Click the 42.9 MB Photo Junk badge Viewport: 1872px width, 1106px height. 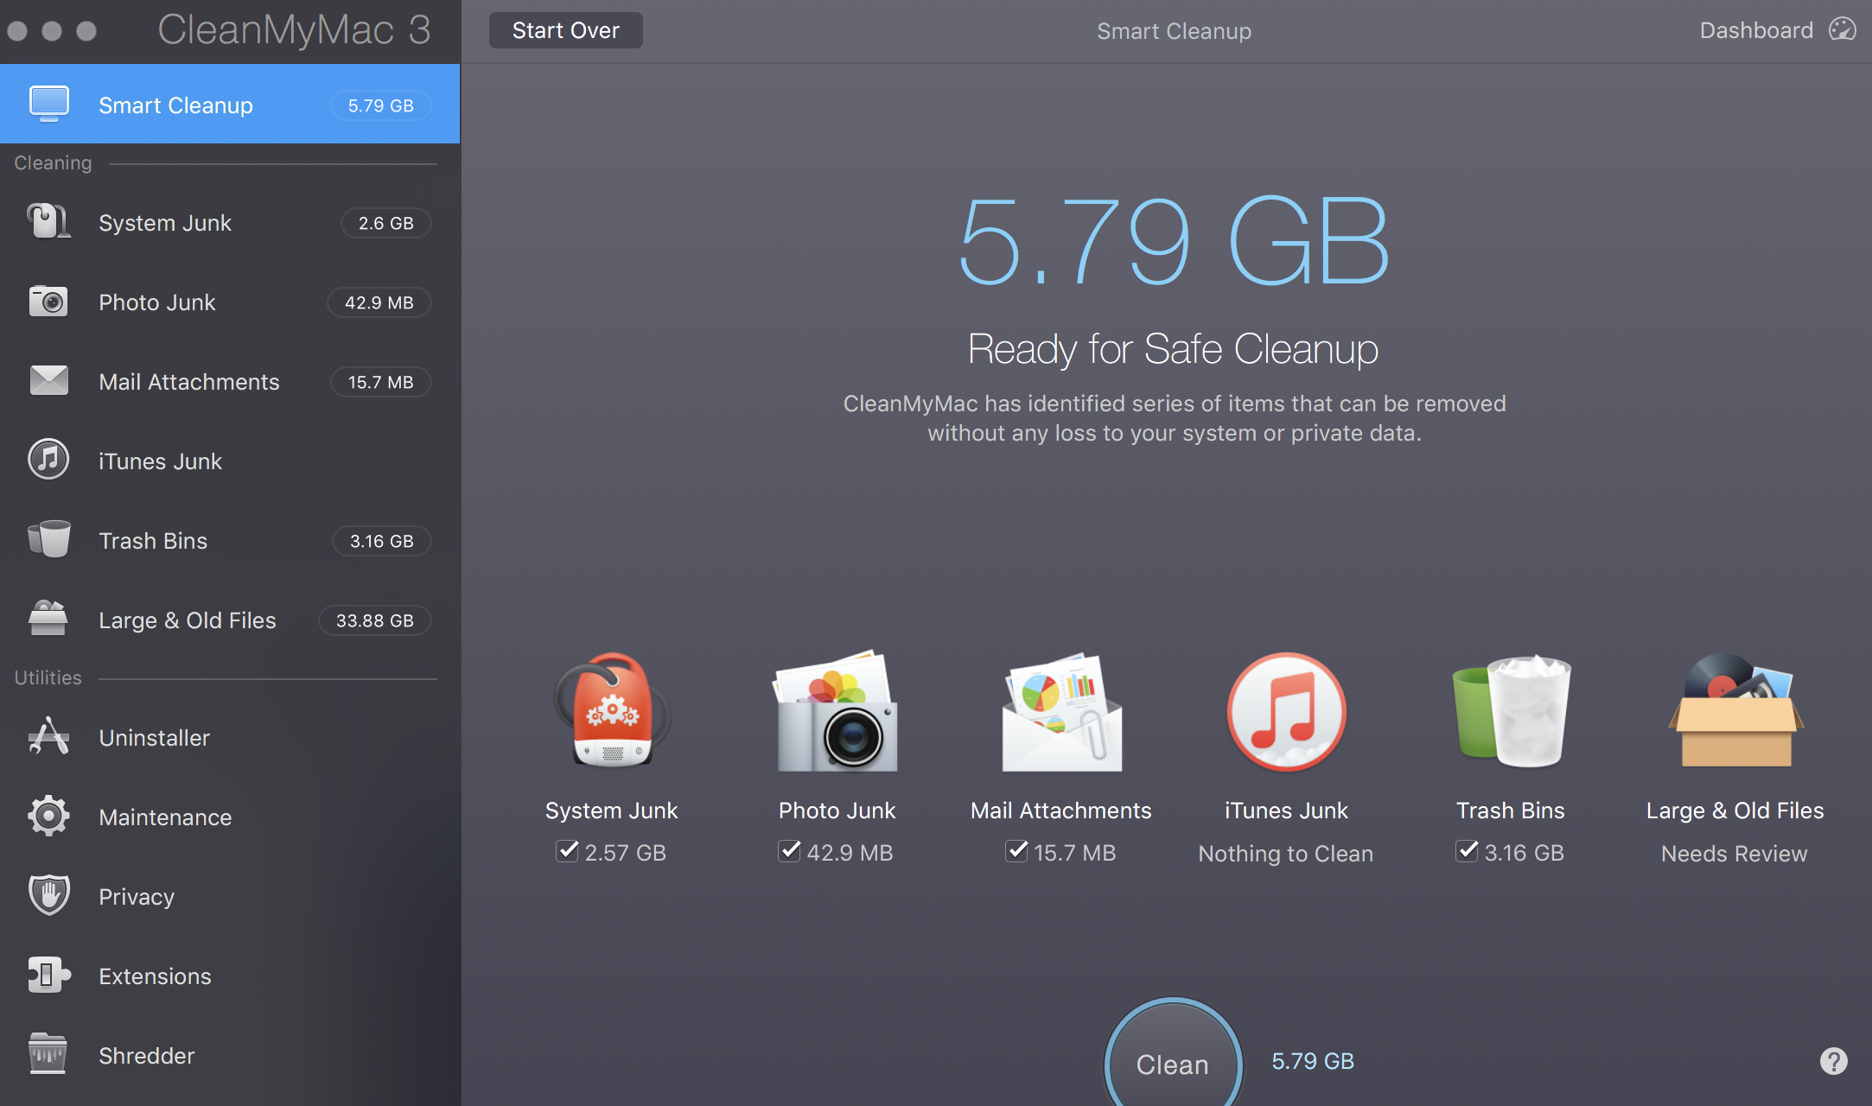pyautogui.click(x=379, y=302)
